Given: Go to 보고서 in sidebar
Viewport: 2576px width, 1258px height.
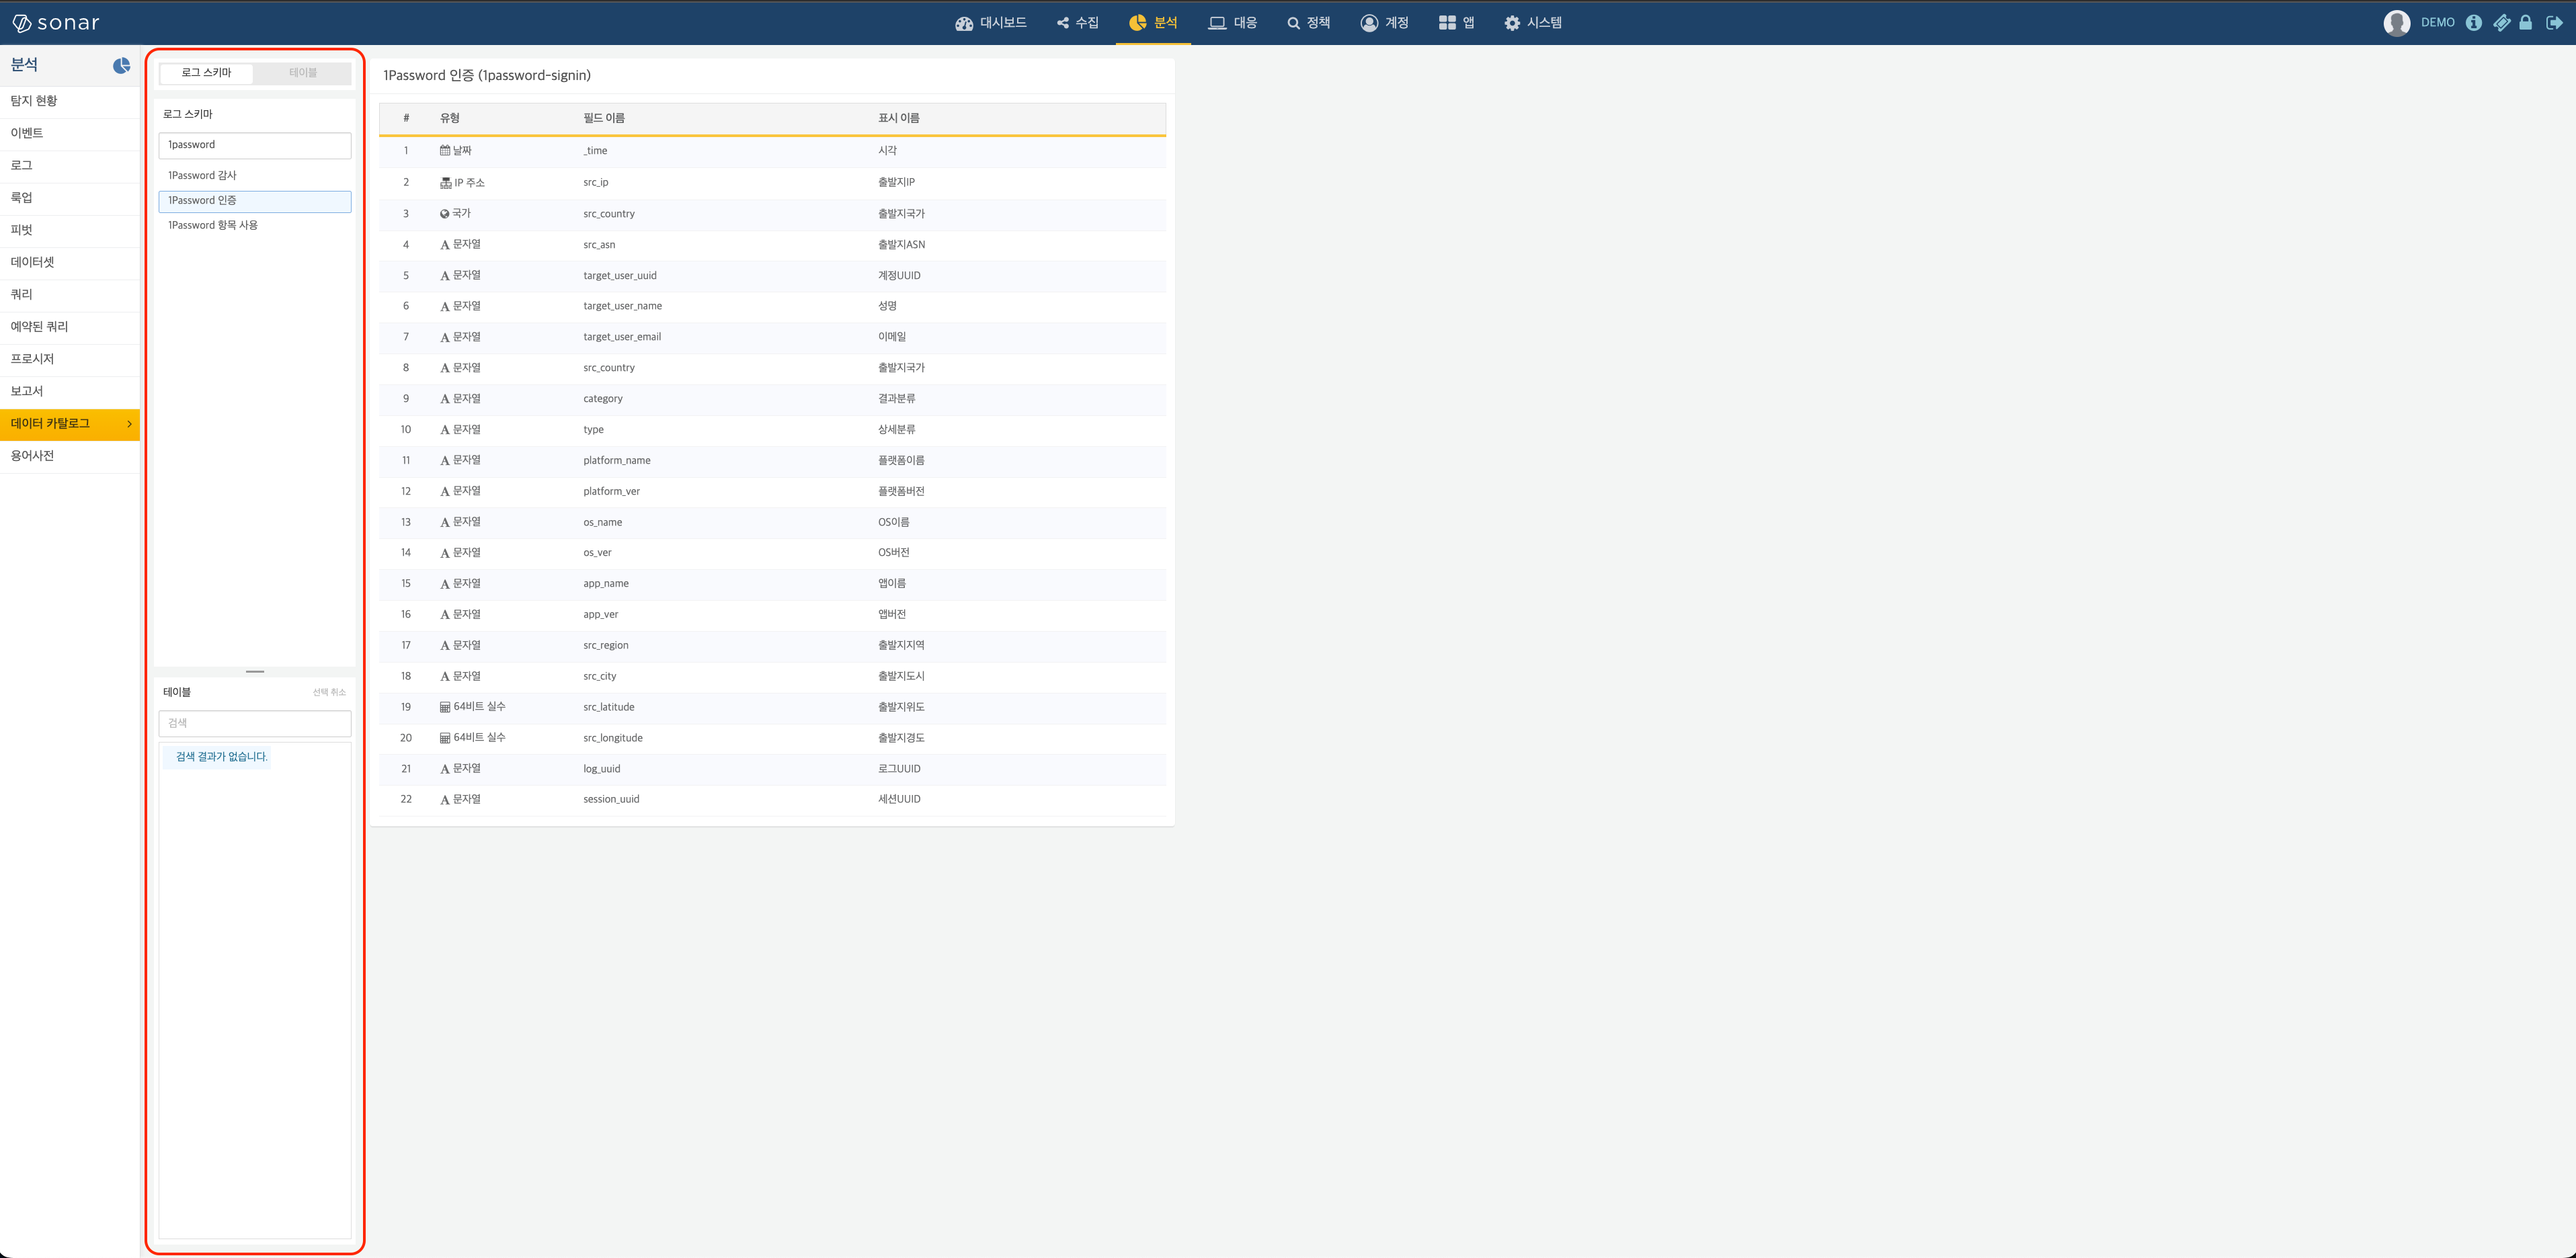Looking at the screenshot, I should point(70,391).
